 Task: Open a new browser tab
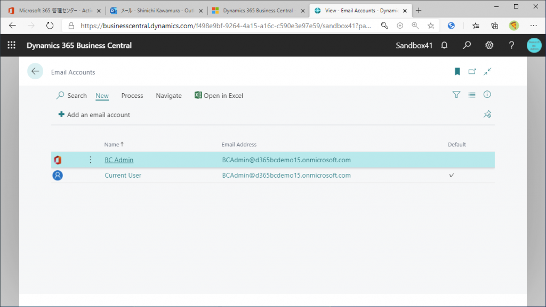[x=419, y=11]
